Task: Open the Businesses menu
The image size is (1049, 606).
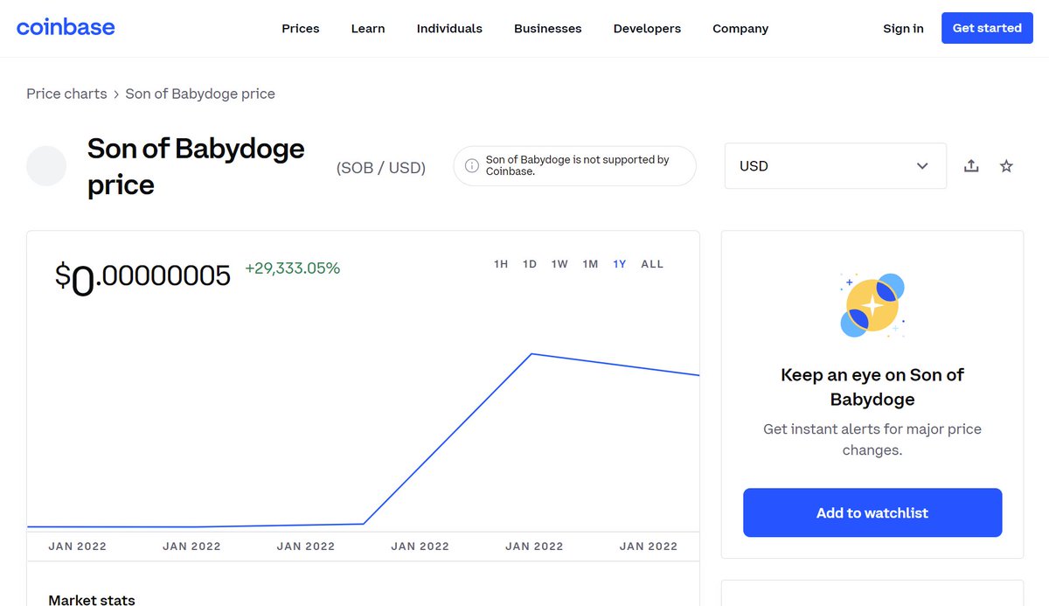Action: 548,28
